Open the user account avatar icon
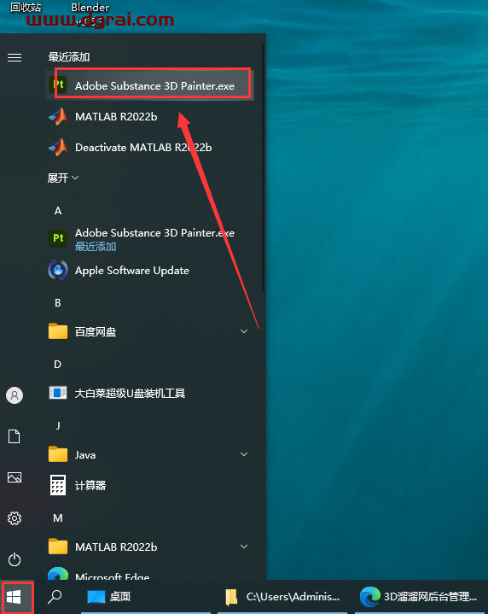 (15, 395)
